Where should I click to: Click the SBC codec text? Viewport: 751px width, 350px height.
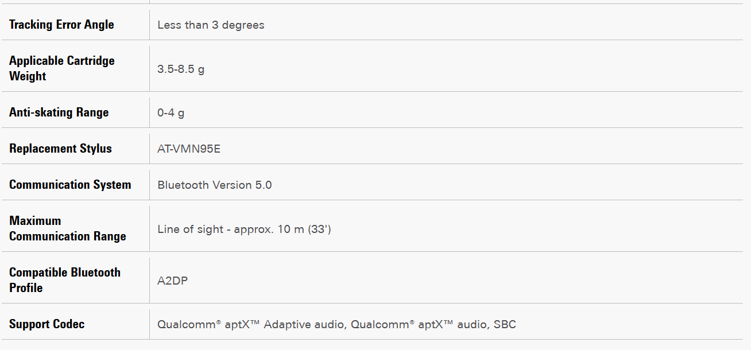coord(505,325)
